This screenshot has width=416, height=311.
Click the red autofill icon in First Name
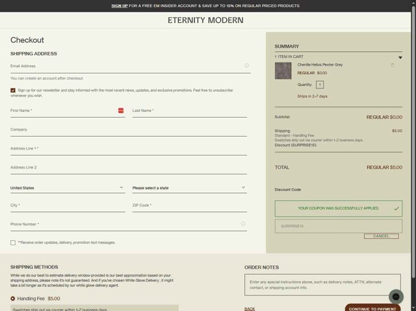pyautogui.click(x=121, y=111)
